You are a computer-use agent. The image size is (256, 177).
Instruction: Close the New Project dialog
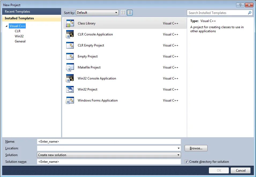point(249,5)
